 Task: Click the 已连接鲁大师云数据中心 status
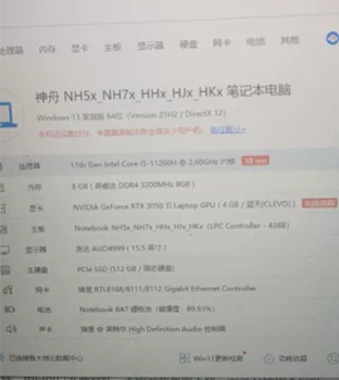pyautogui.click(x=46, y=358)
